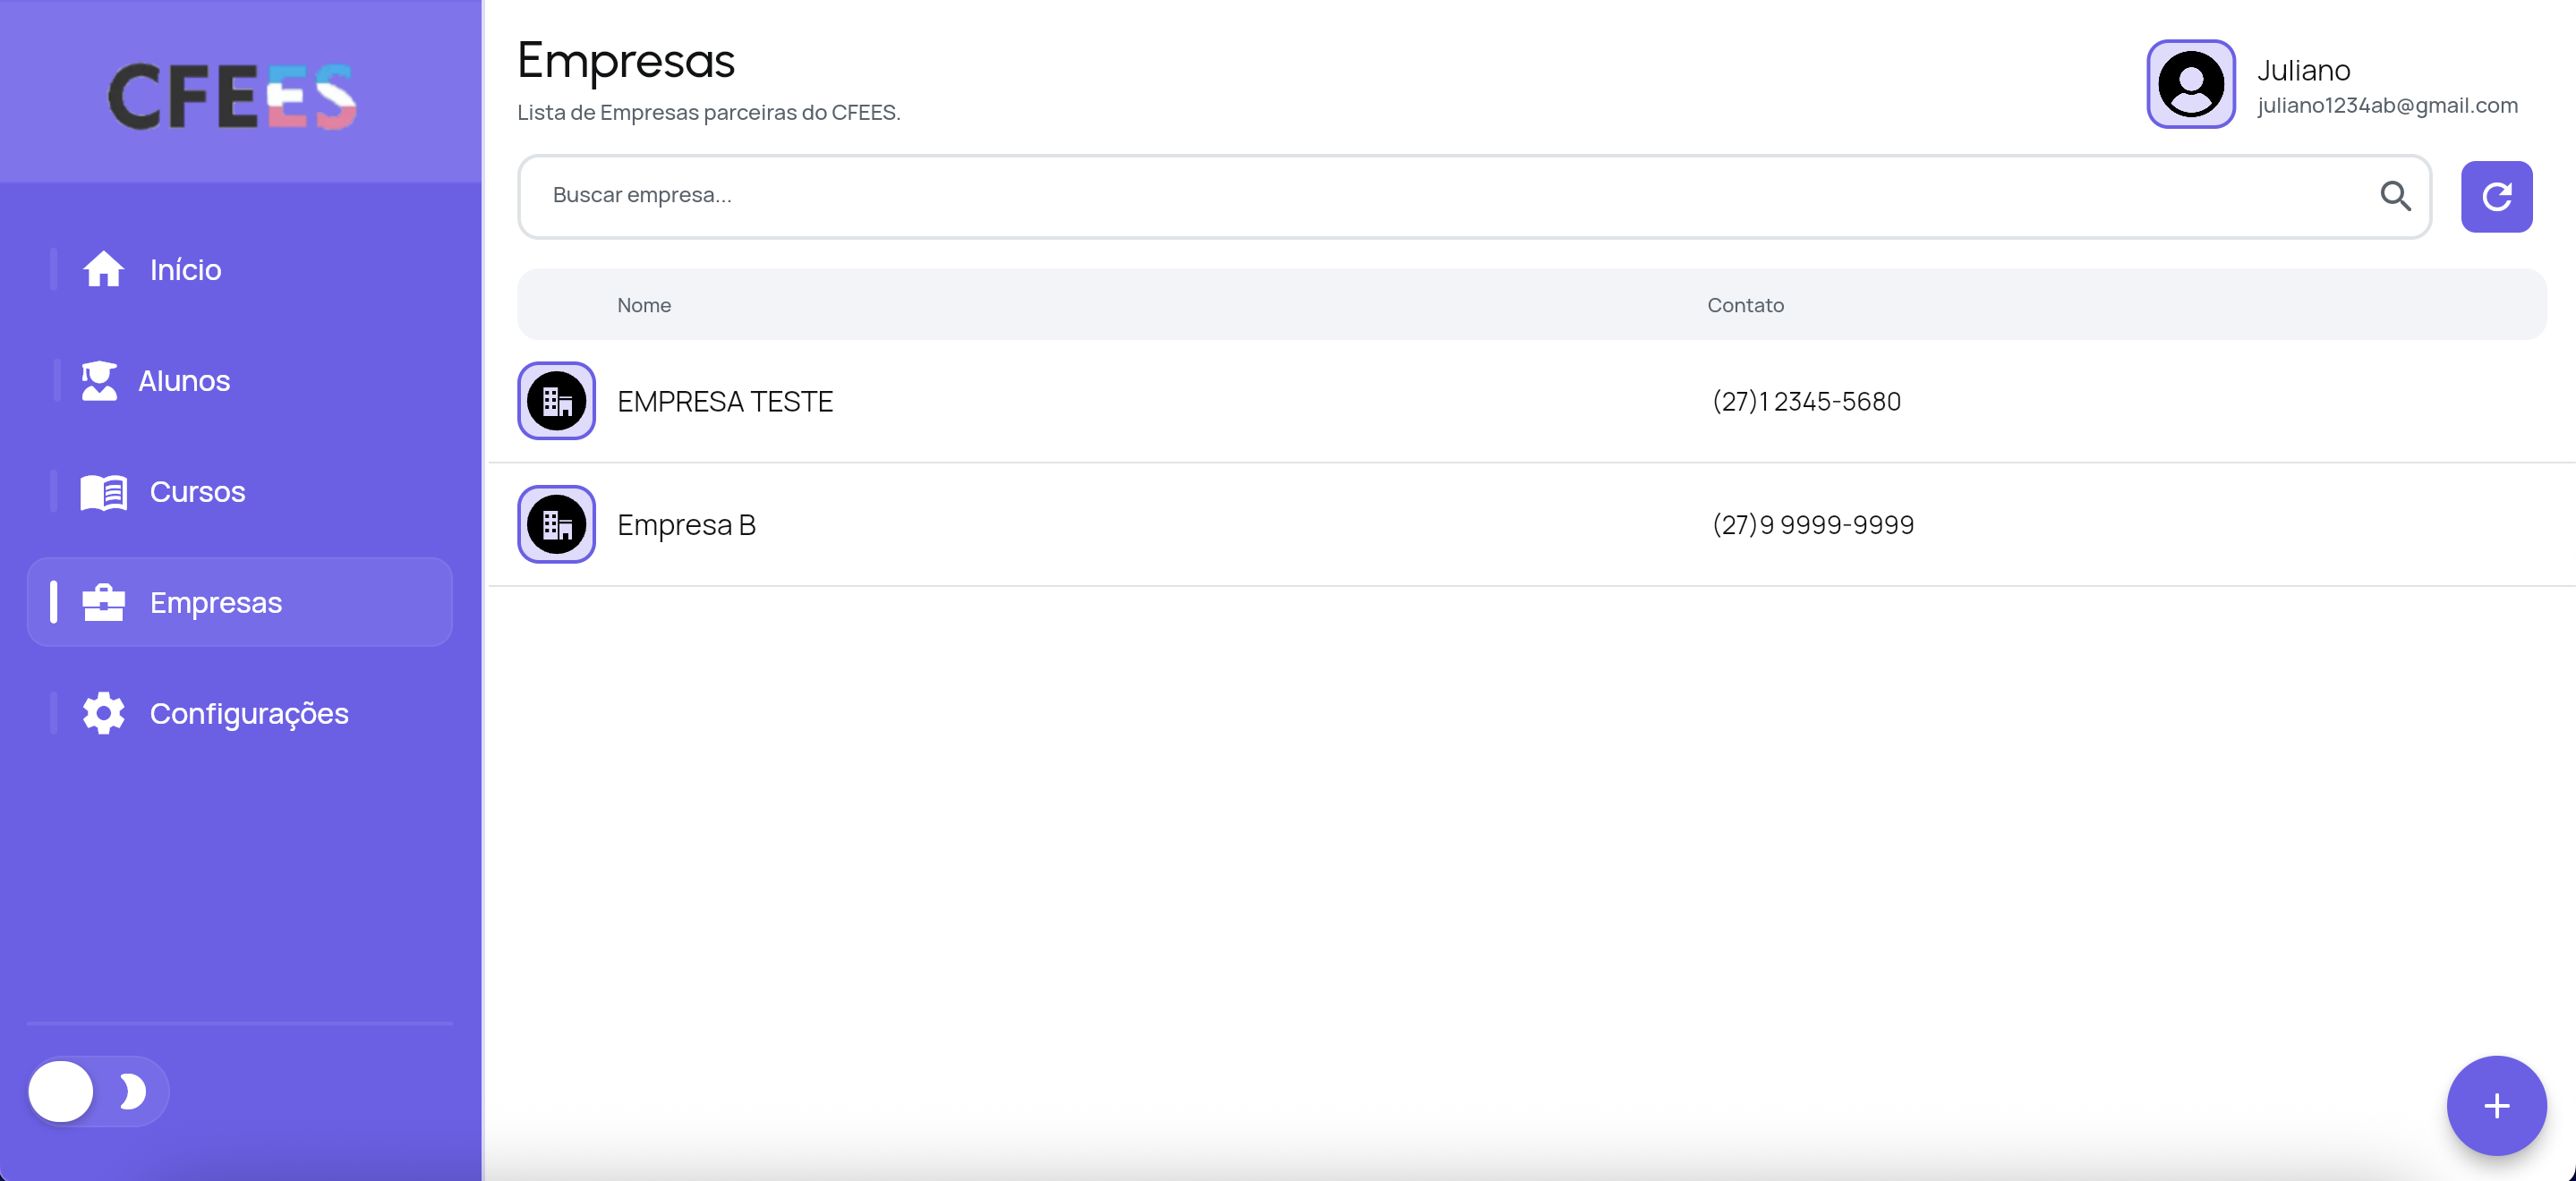Viewport: 2576px width, 1181px height.
Task: Click Empresa B building avatar icon
Action: click(556, 524)
